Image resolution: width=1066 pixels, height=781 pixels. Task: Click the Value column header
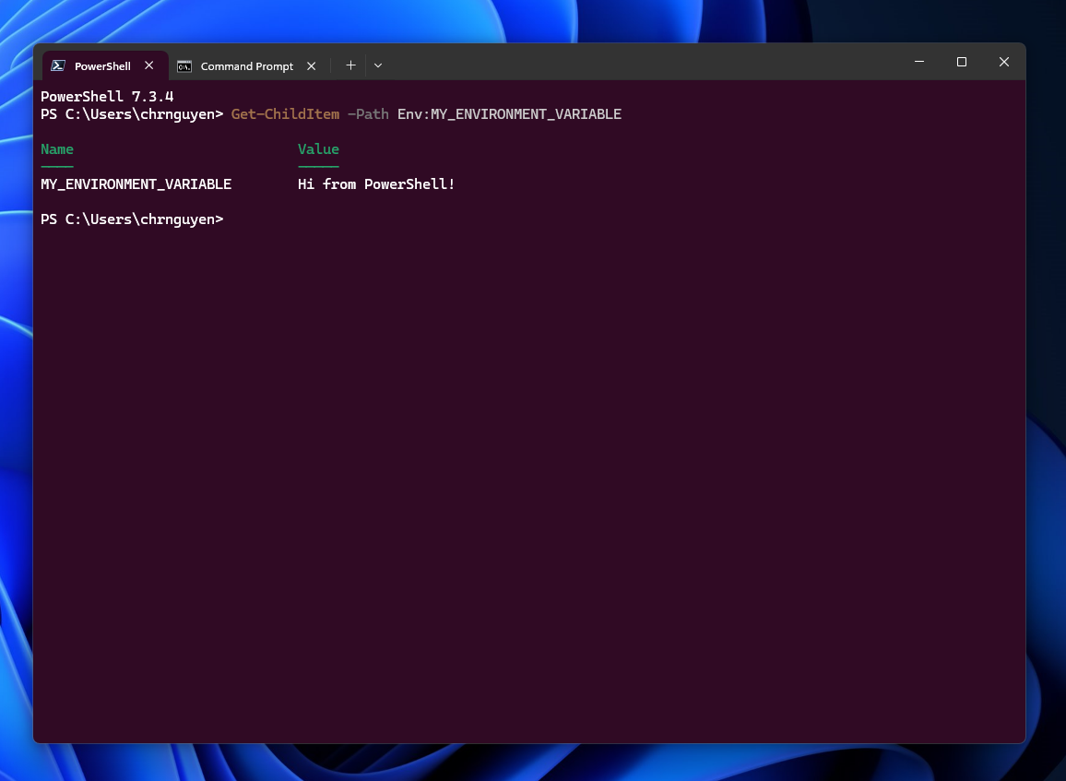pos(318,148)
